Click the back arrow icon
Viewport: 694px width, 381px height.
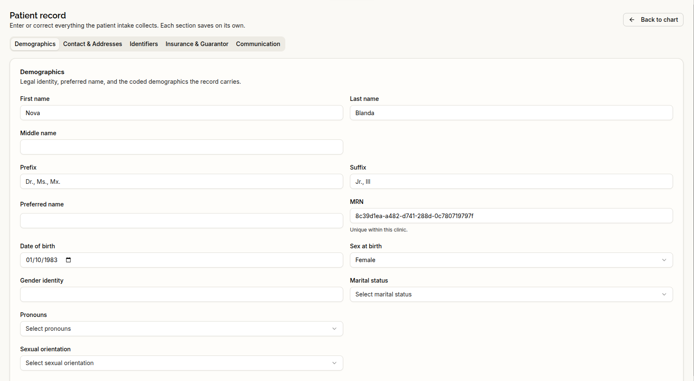pos(632,20)
